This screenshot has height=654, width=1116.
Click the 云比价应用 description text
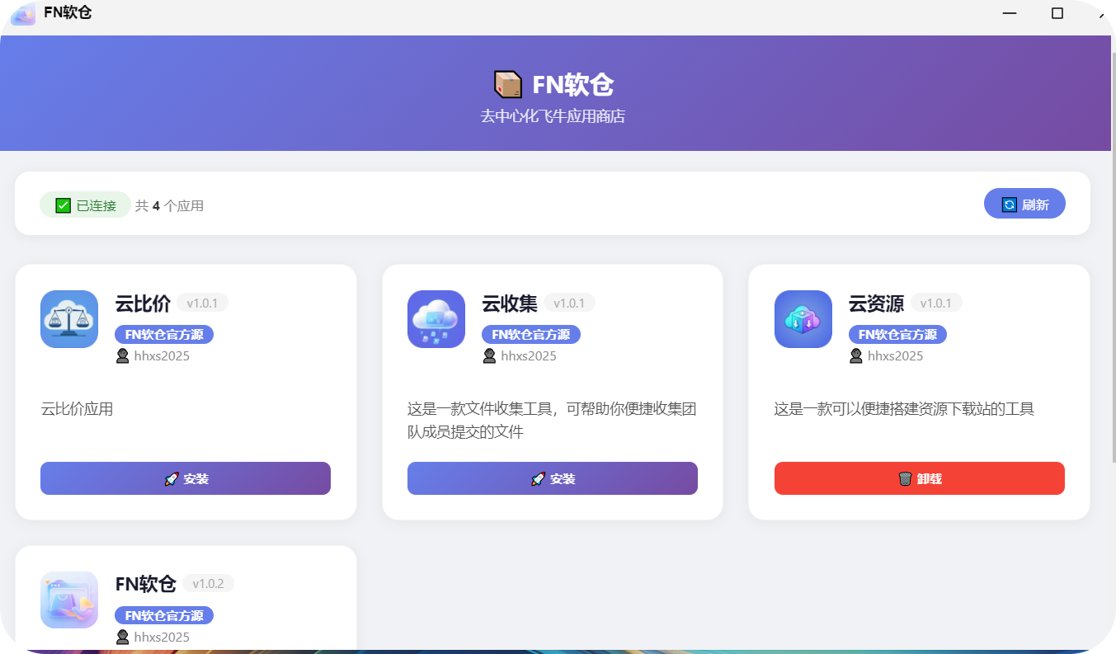(x=77, y=408)
